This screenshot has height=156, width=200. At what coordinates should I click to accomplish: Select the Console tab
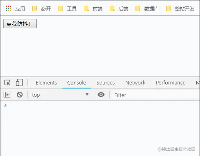click(77, 82)
